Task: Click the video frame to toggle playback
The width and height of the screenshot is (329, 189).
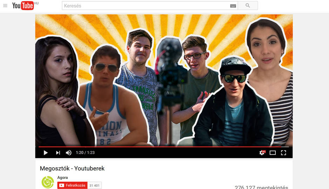Action: point(164,80)
